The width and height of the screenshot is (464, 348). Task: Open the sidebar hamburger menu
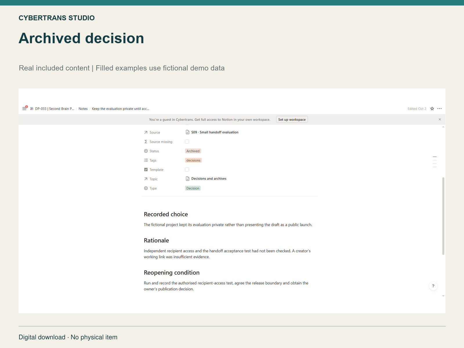pyautogui.click(x=24, y=109)
